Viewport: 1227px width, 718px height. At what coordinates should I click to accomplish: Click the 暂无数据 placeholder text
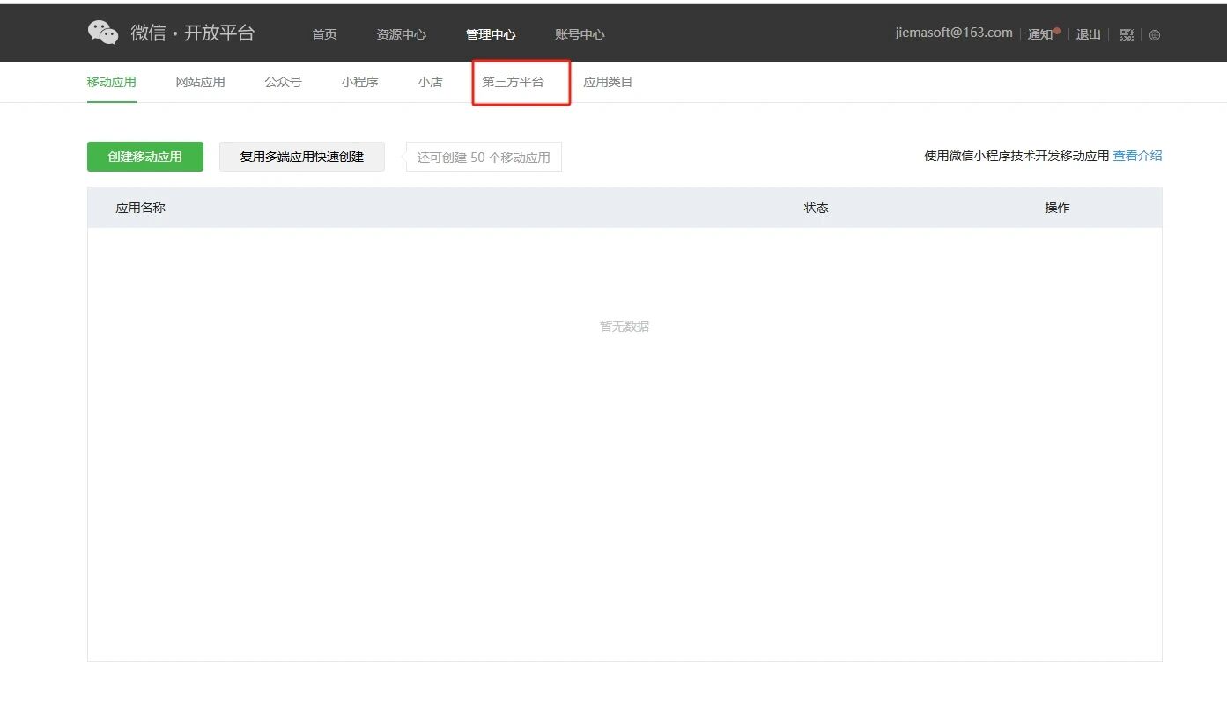click(625, 326)
